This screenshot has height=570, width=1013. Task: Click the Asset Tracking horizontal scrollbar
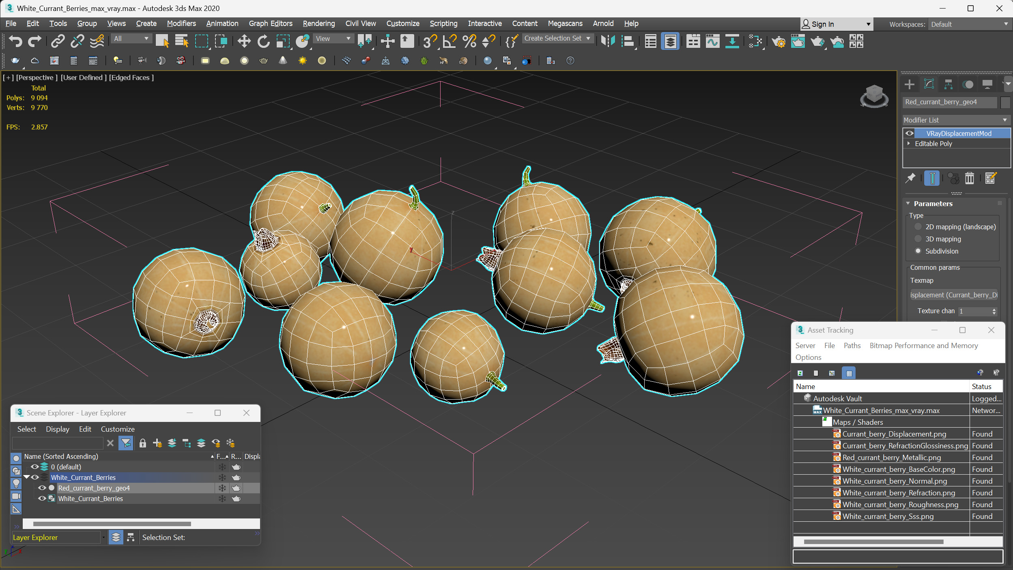click(873, 542)
